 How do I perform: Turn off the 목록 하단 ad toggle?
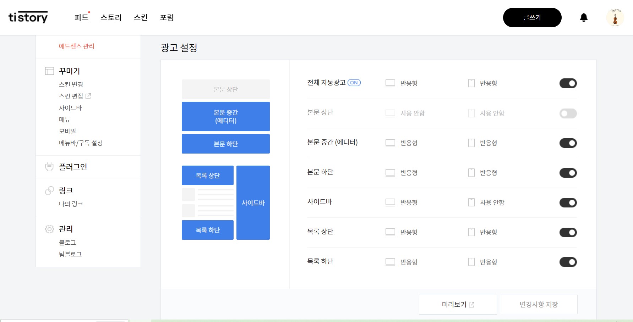coord(568,262)
